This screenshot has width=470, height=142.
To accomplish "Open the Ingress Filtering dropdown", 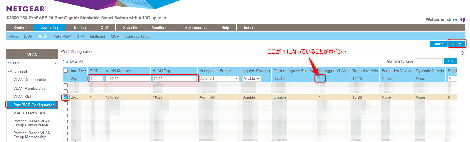I will (x=252, y=79).
